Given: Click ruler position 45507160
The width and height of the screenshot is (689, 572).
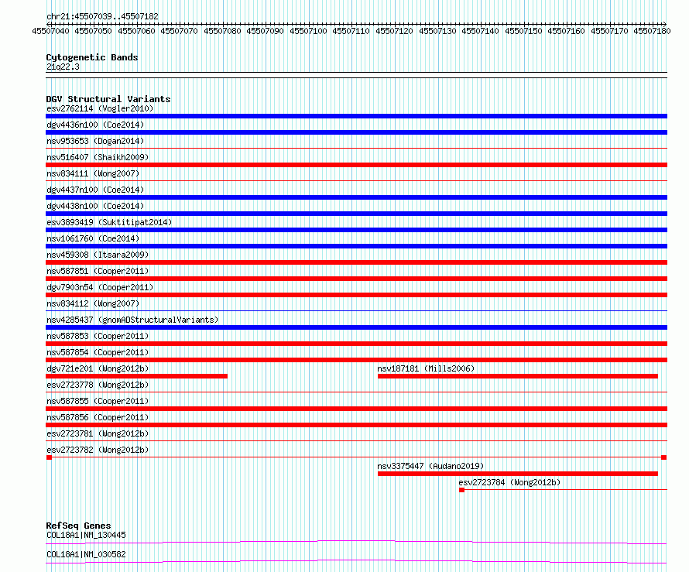Looking at the screenshot, I should coord(566,31).
